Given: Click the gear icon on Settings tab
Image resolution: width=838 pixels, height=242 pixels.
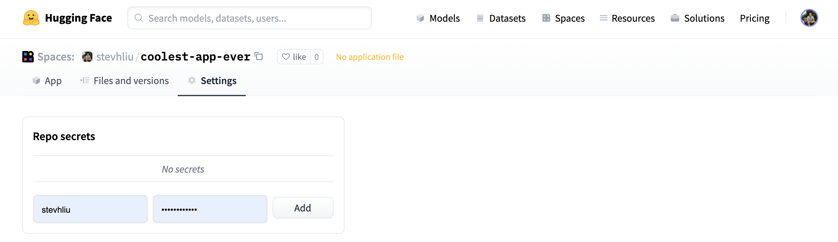Looking at the screenshot, I should [192, 80].
